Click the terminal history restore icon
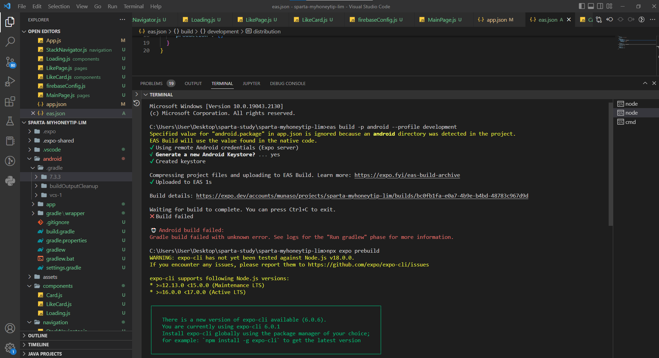Image resolution: width=659 pixels, height=358 pixels. point(137,103)
